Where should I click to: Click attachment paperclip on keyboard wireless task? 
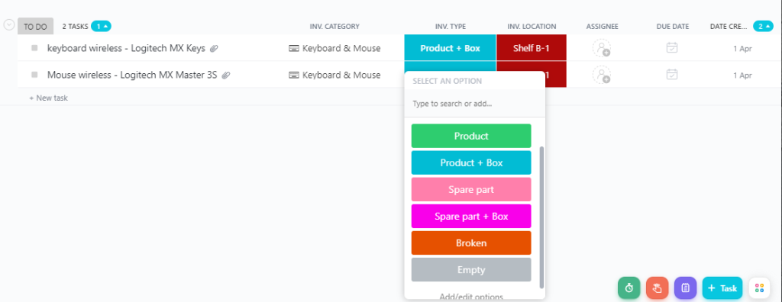point(214,48)
